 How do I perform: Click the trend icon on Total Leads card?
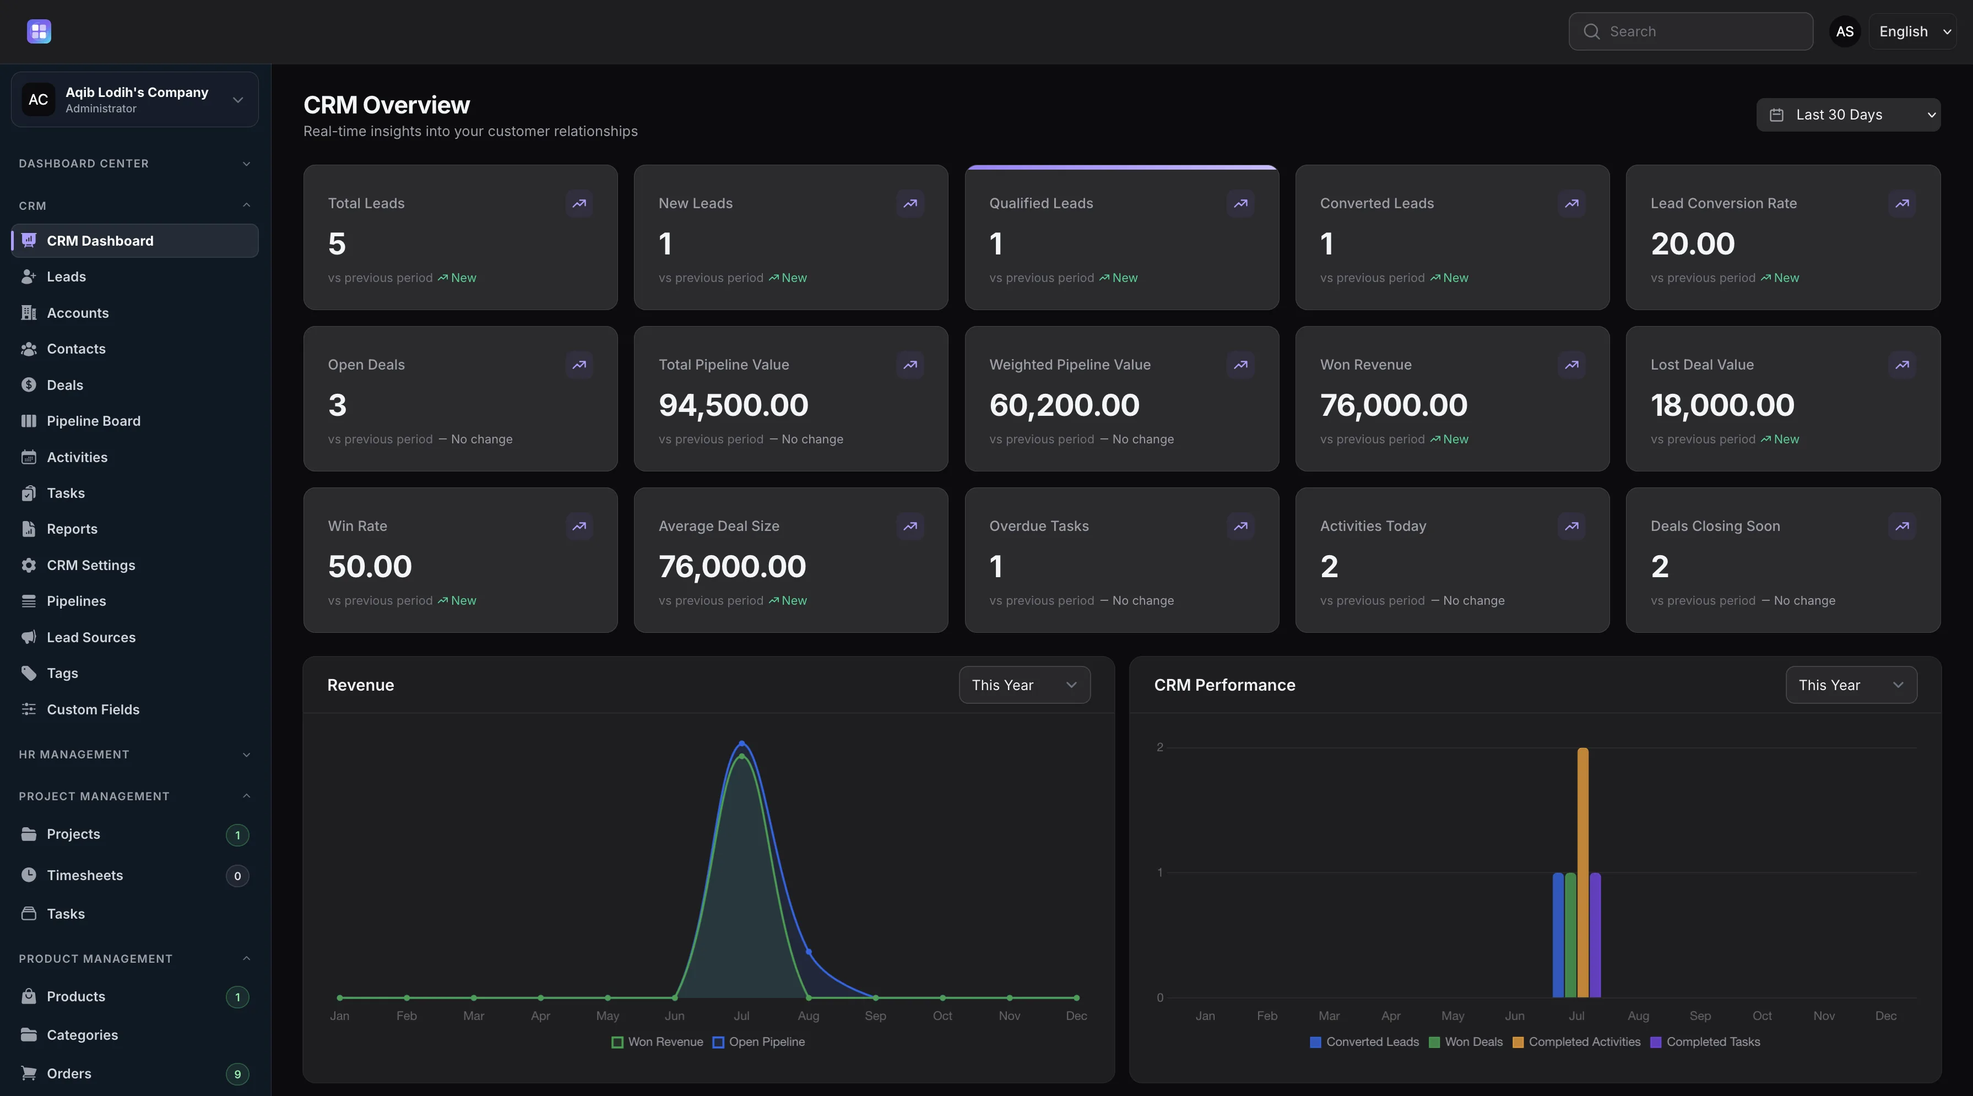(579, 204)
